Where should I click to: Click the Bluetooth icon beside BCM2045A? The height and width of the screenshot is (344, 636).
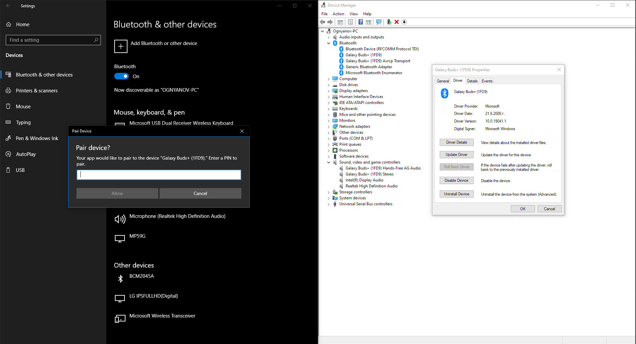click(121, 279)
